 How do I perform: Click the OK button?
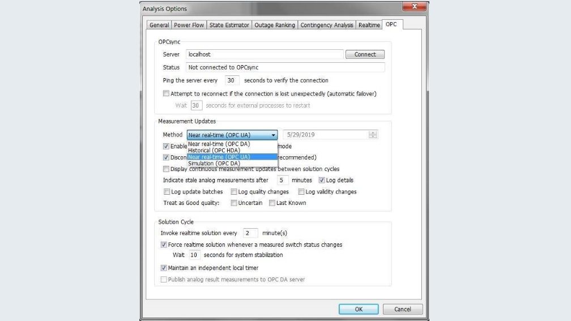click(x=359, y=309)
